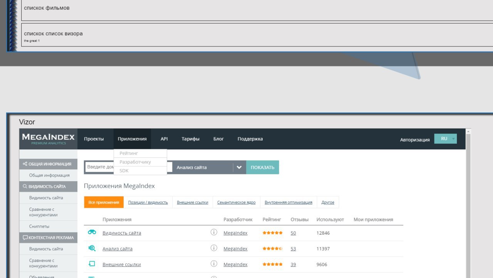493x278 pixels.
Task: Open the 39 reviews link
Action: (293, 265)
